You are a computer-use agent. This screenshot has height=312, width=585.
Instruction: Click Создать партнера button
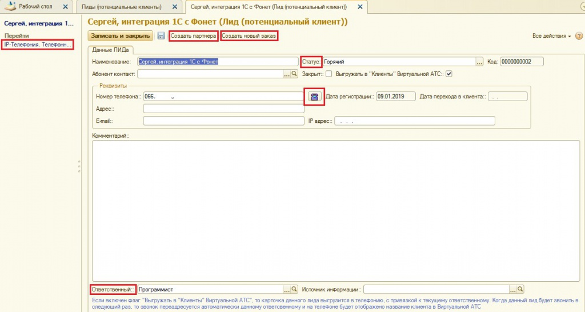coord(193,36)
